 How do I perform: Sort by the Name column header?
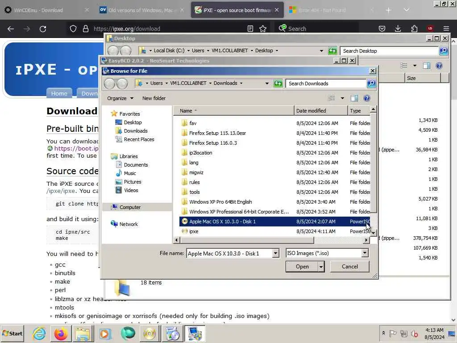(x=234, y=111)
